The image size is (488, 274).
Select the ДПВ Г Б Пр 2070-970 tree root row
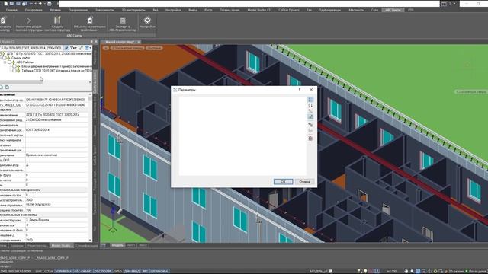pyautogui.click(x=47, y=54)
